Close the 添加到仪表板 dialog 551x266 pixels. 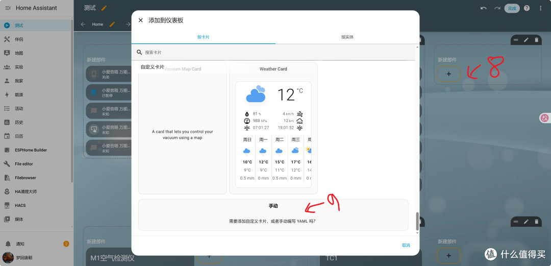click(x=141, y=20)
